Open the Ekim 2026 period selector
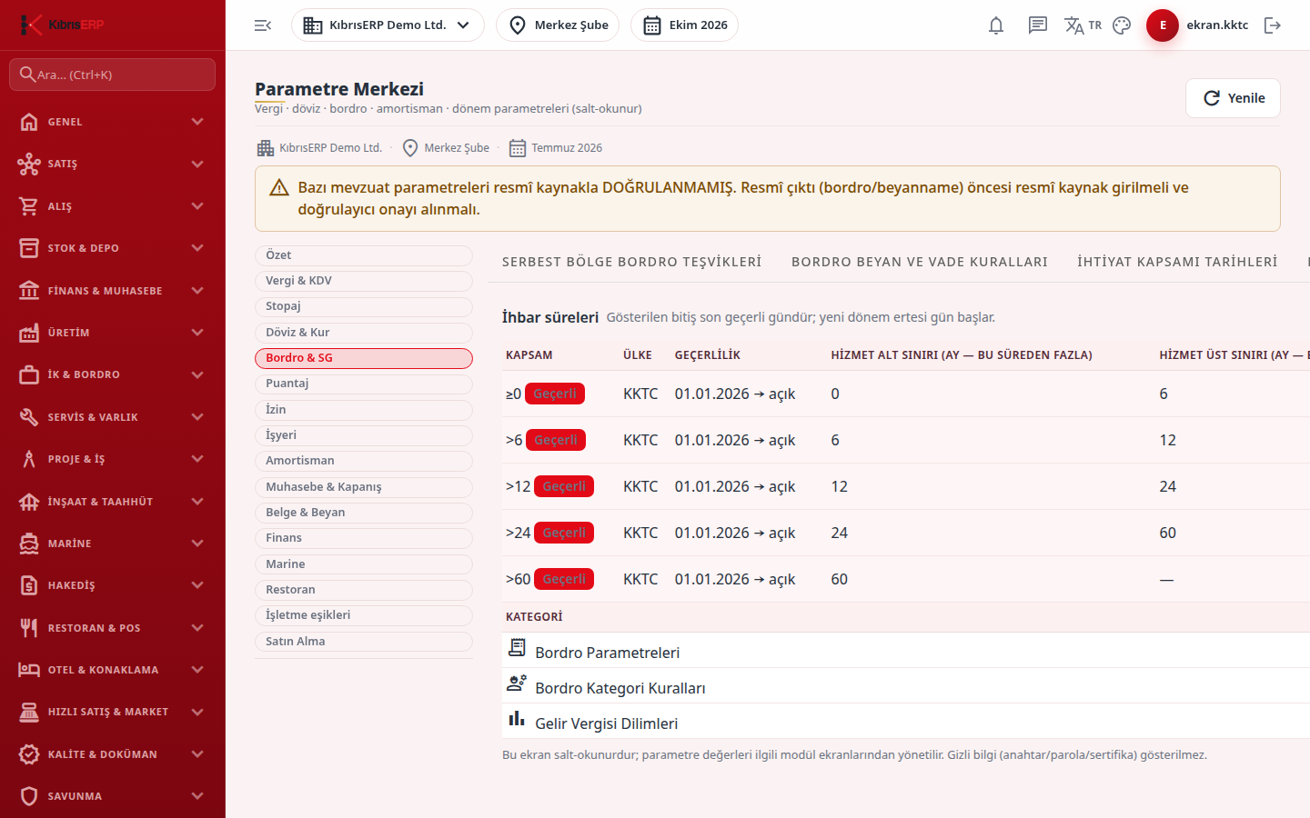The height and width of the screenshot is (818, 1310). coord(684,25)
